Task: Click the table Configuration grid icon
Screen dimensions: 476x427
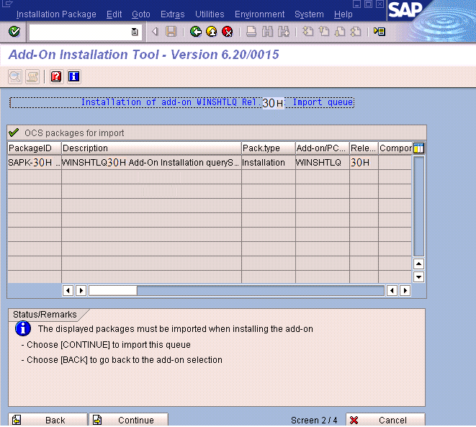Action: 418,148
